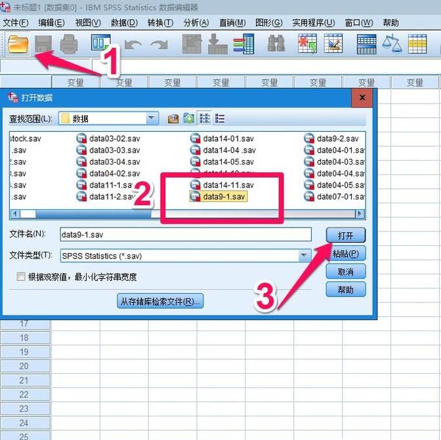Select file data03-04.sav
Image resolution: width=441 pixels, height=440 pixels.
coord(108,162)
